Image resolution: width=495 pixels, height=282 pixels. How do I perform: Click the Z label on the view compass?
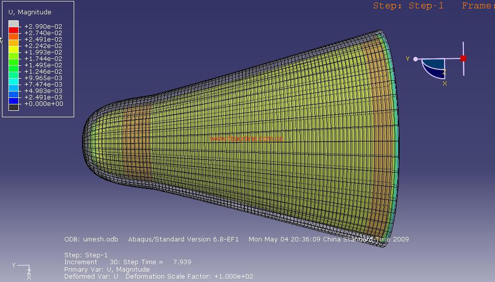444,72
